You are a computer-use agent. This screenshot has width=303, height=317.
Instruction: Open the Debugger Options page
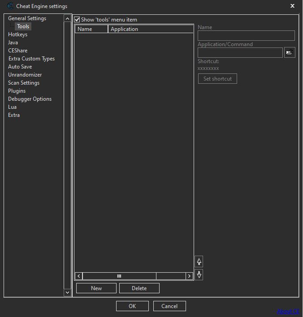(x=30, y=99)
